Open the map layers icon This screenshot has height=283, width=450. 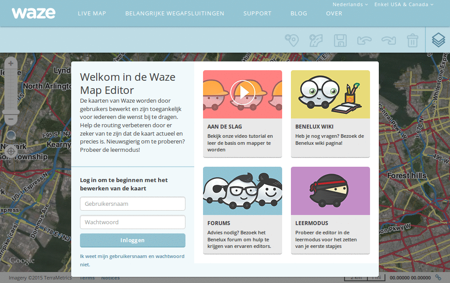pyautogui.click(x=438, y=40)
